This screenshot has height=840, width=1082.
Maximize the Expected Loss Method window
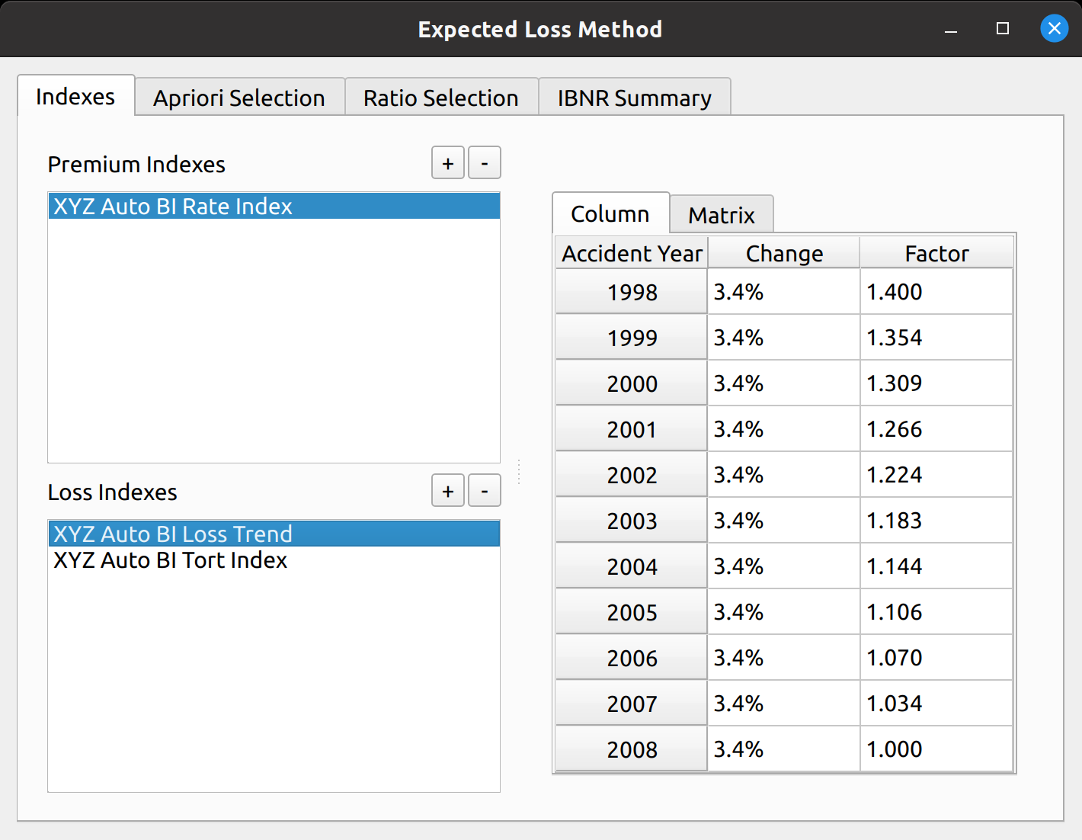[1003, 29]
